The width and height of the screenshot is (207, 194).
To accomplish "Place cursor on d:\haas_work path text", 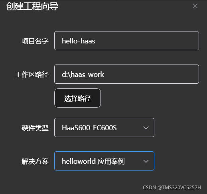I will click(83, 74).
